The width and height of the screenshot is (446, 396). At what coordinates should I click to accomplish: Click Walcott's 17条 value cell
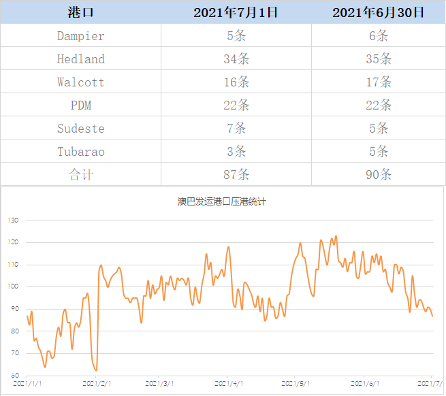[x=378, y=82]
